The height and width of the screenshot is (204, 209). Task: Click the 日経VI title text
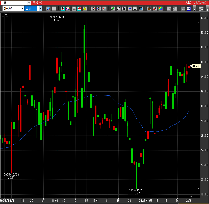pyautogui.click(x=37, y=3)
